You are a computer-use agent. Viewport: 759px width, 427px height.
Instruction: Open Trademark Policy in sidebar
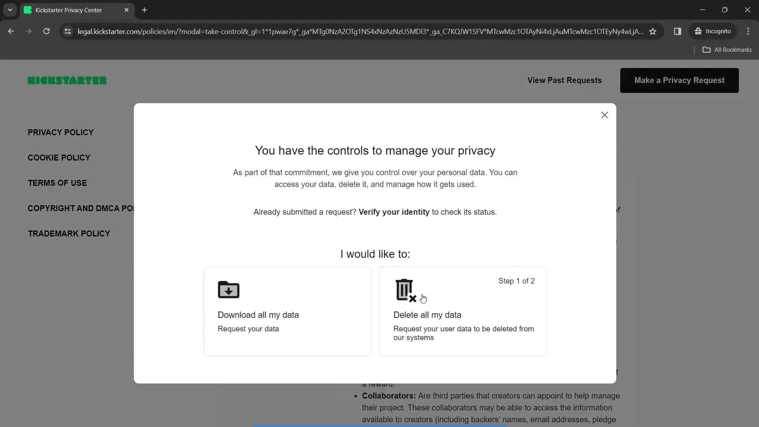click(x=69, y=234)
